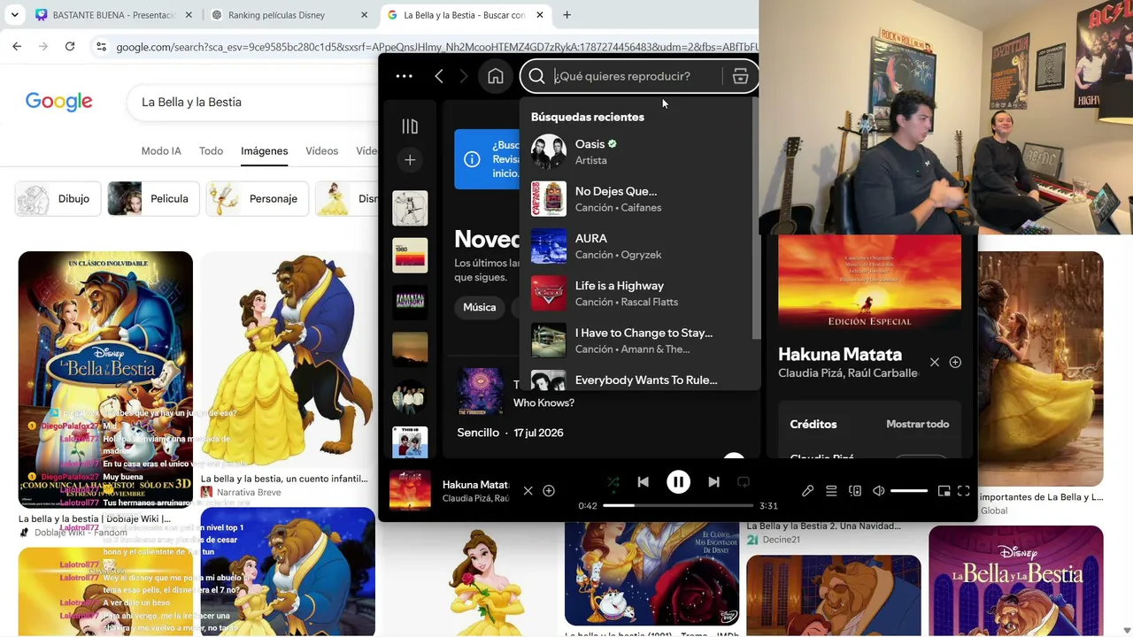Open the playback queue icon
The width and height of the screenshot is (1133, 637).
coord(831,491)
